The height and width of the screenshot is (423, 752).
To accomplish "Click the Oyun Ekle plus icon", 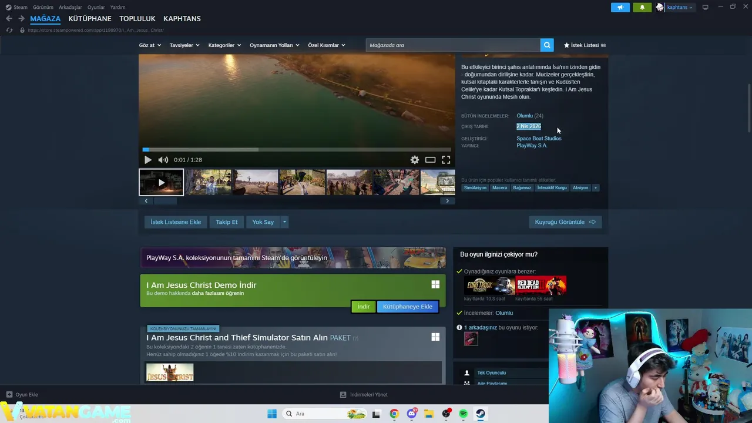I will (x=9, y=395).
